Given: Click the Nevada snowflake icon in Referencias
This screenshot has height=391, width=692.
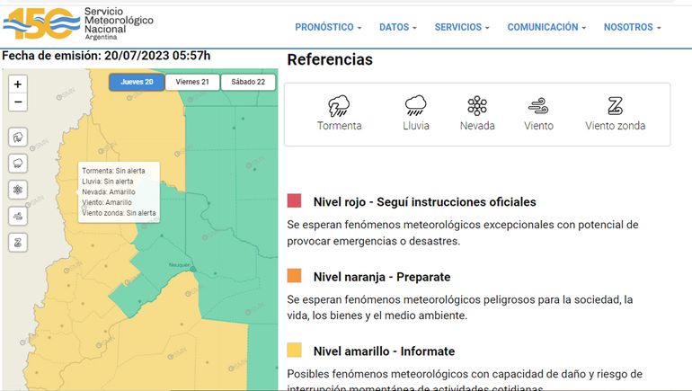Looking at the screenshot, I should coord(477,106).
